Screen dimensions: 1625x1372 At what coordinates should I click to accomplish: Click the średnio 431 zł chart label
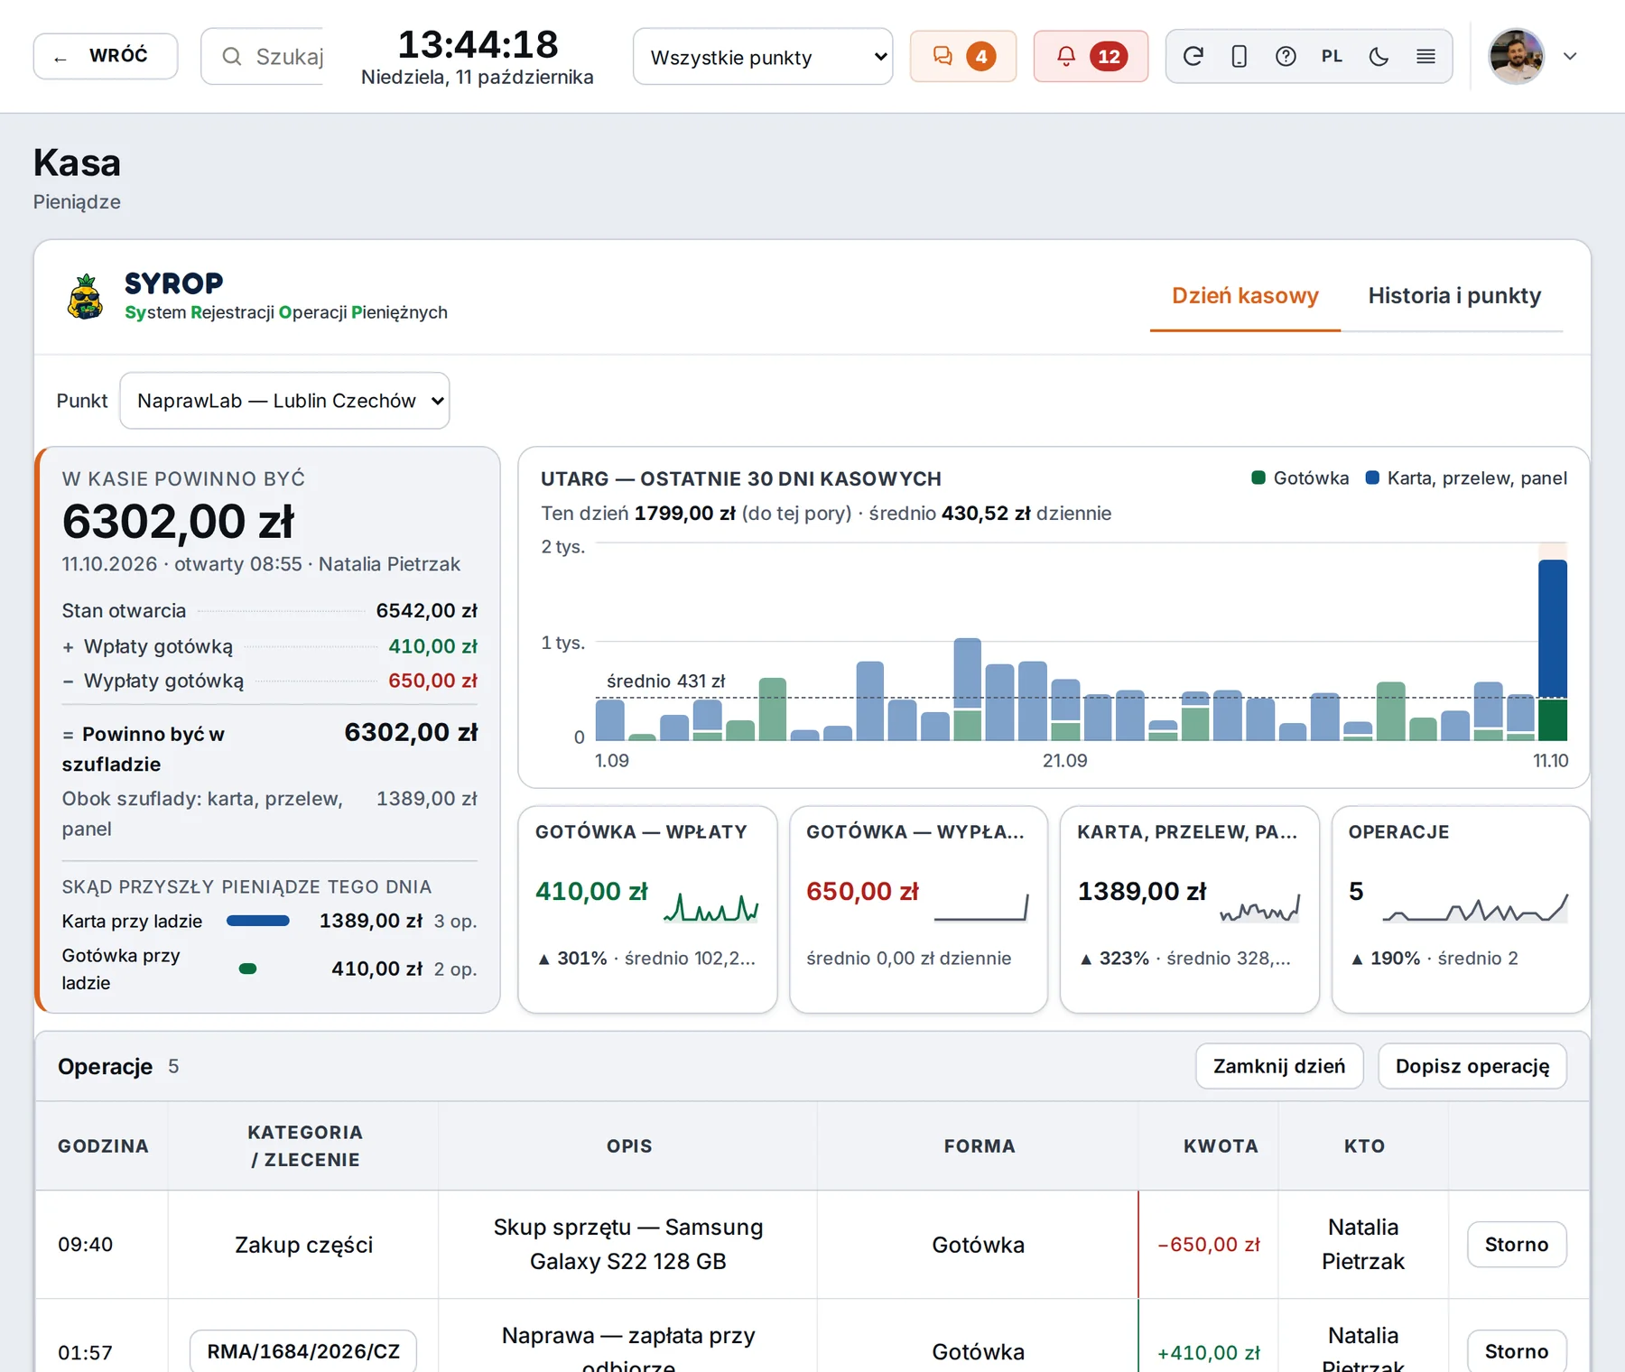pos(665,681)
